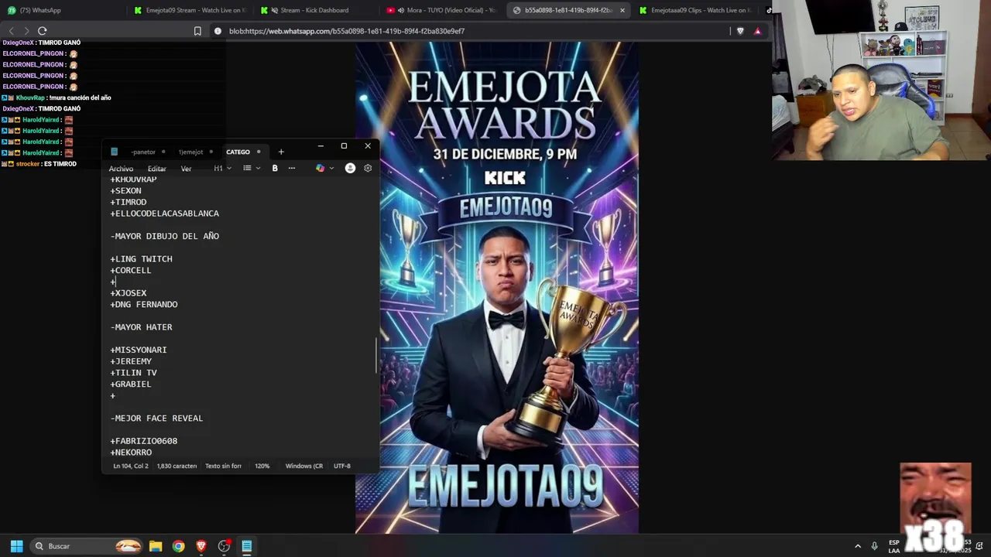
Task: Open OBS Studio from the taskbar
Action: pos(225,546)
